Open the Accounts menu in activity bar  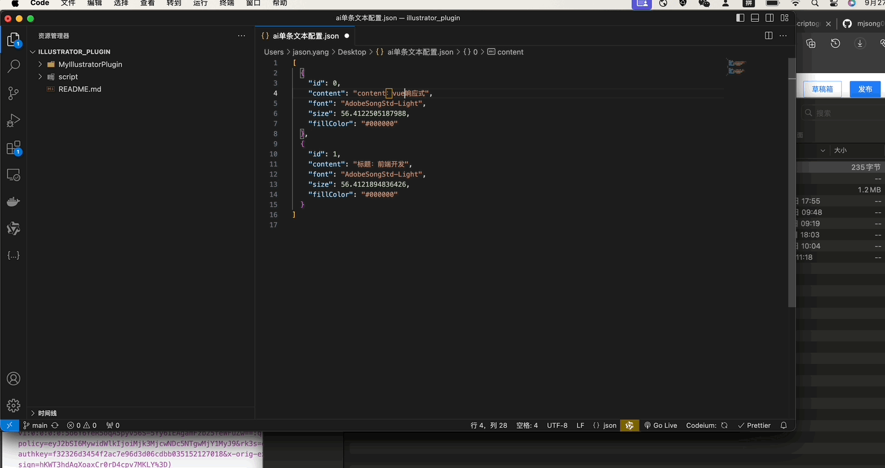tap(14, 379)
